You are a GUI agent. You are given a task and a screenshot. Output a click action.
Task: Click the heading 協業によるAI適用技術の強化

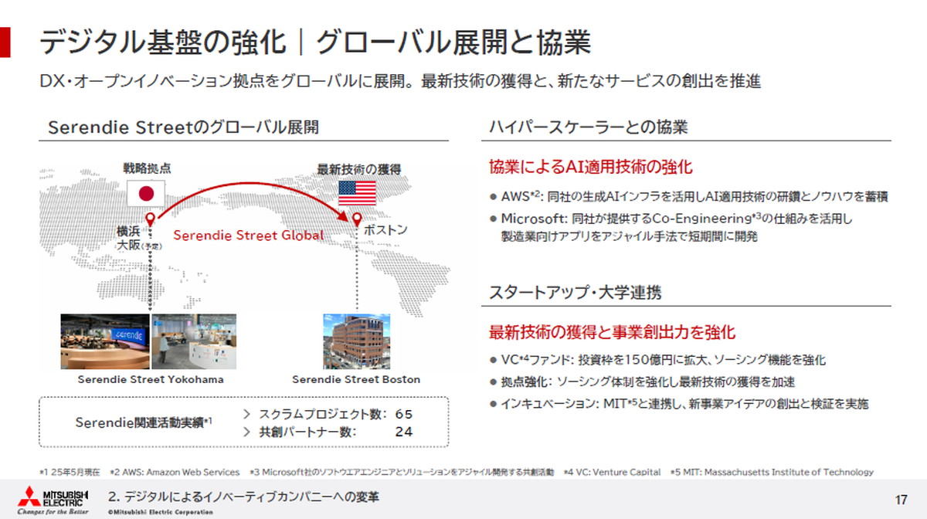point(590,166)
